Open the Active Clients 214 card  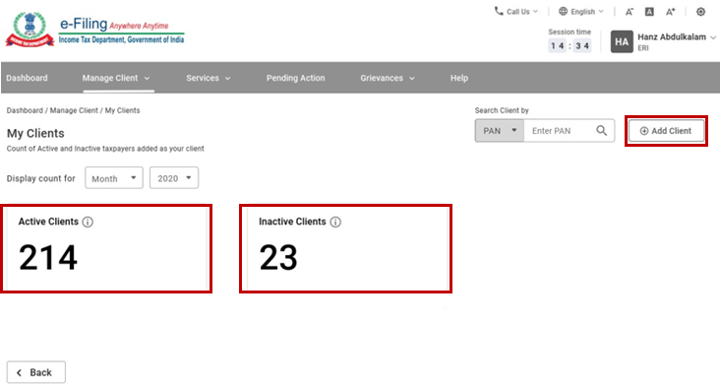click(x=106, y=248)
